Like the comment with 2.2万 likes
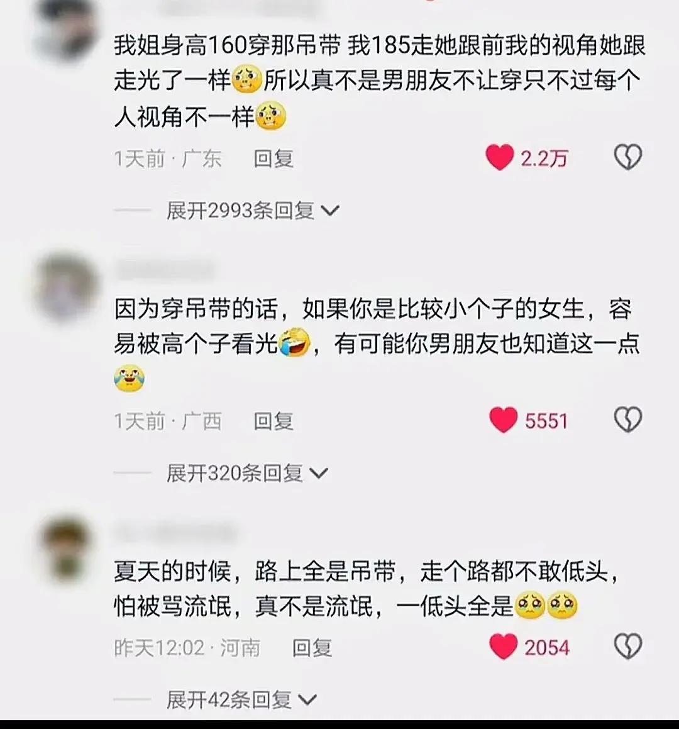The image size is (679, 729). pyautogui.click(x=499, y=157)
